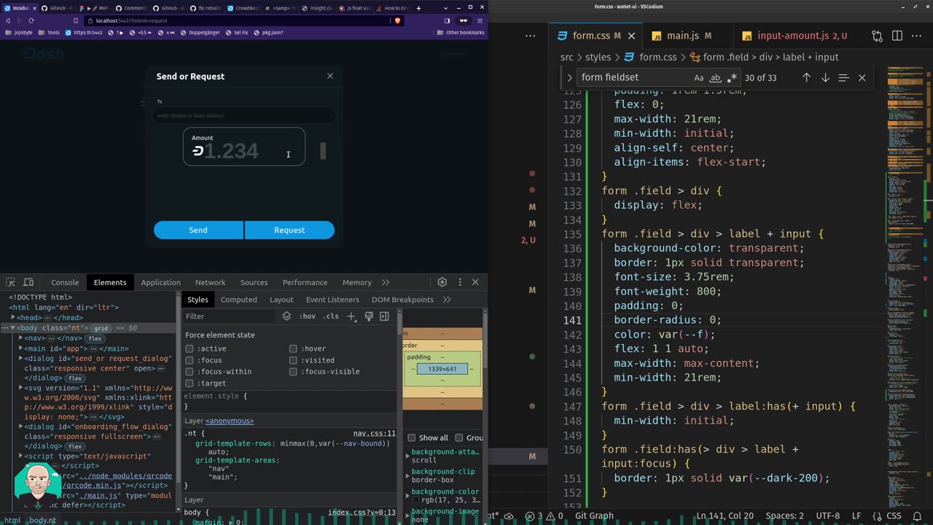Expand the head element node
Screen dimensions: 933x525
(13, 317)
